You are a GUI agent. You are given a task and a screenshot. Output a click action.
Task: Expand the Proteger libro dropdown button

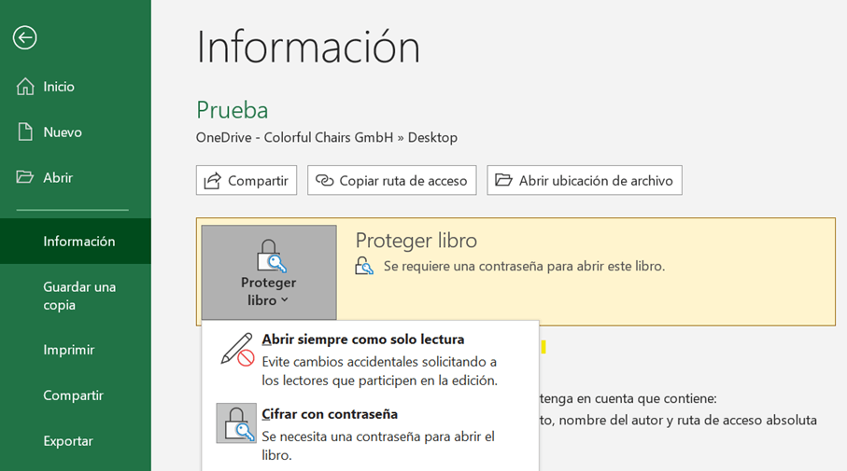coord(269,272)
